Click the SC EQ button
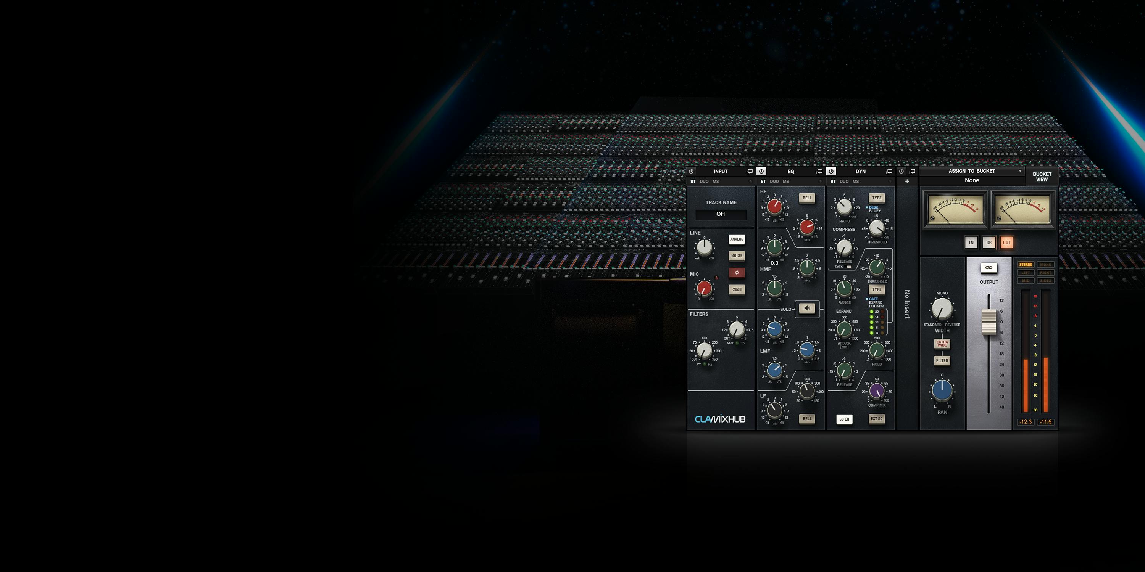Viewport: 1145px width, 572px height. click(x=844, y=419)
